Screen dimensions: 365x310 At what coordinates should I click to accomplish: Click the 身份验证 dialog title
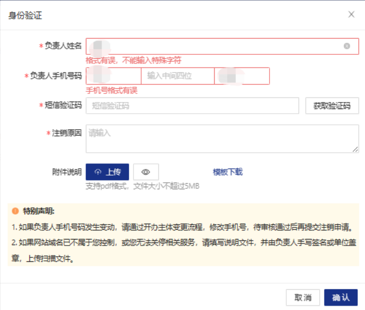[25, 15]
